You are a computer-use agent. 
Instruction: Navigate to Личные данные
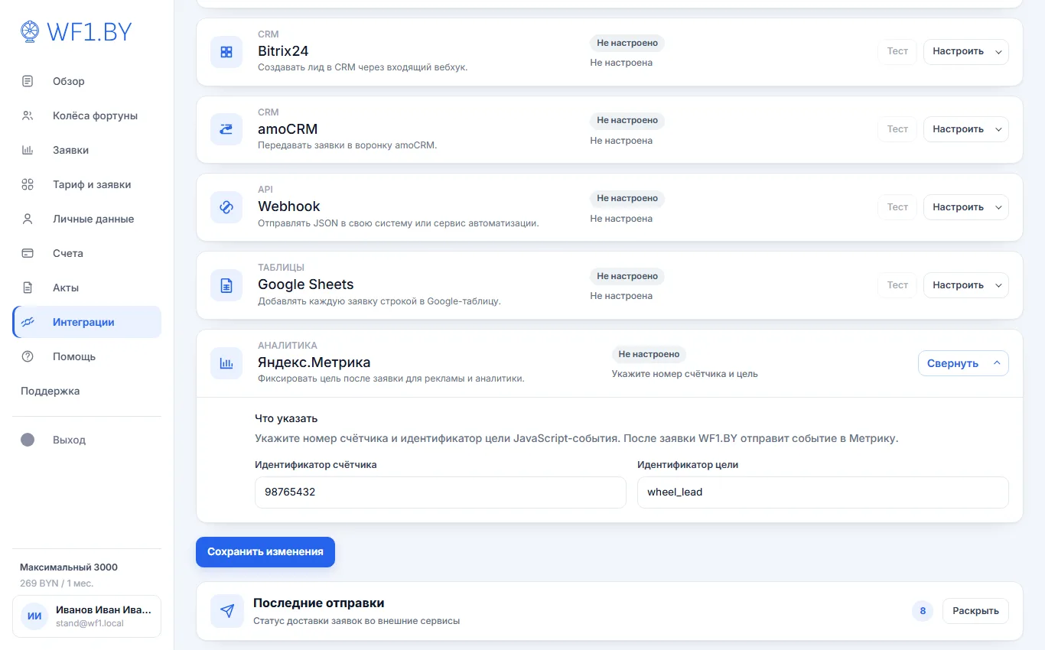click(87, 219)
